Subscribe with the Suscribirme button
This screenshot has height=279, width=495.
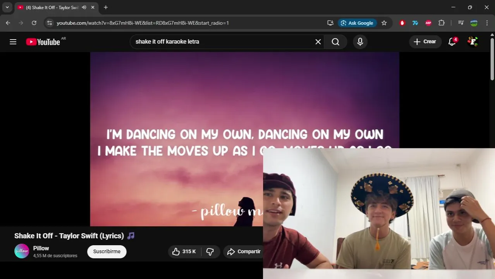107,251
